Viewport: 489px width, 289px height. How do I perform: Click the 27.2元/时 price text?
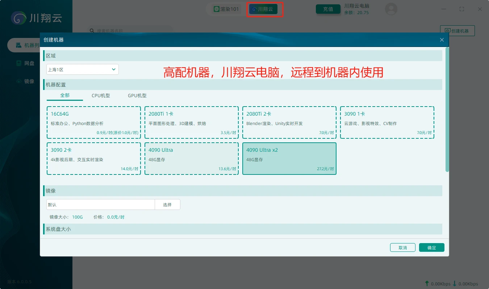tap(325, 169)
